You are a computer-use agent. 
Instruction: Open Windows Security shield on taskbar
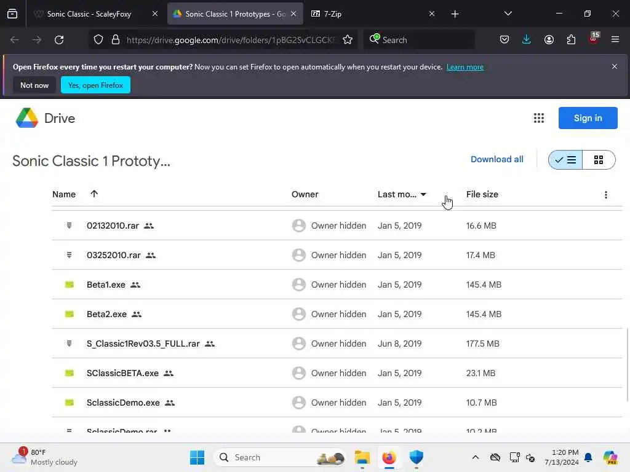417,457
